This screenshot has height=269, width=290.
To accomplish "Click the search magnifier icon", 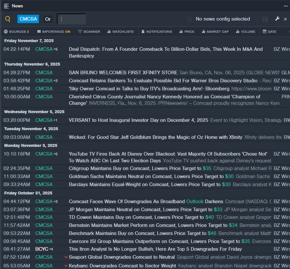I will (8, 19).
